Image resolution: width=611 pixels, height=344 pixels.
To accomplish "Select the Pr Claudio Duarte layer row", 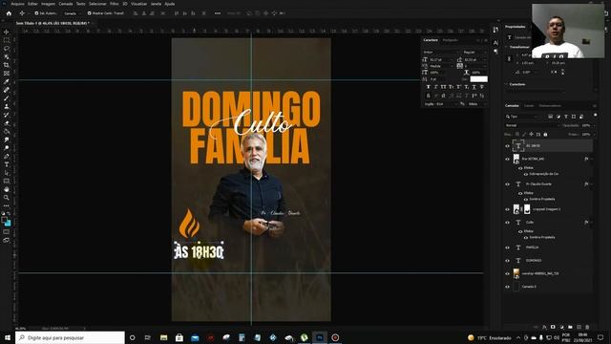I will point(549,184).
